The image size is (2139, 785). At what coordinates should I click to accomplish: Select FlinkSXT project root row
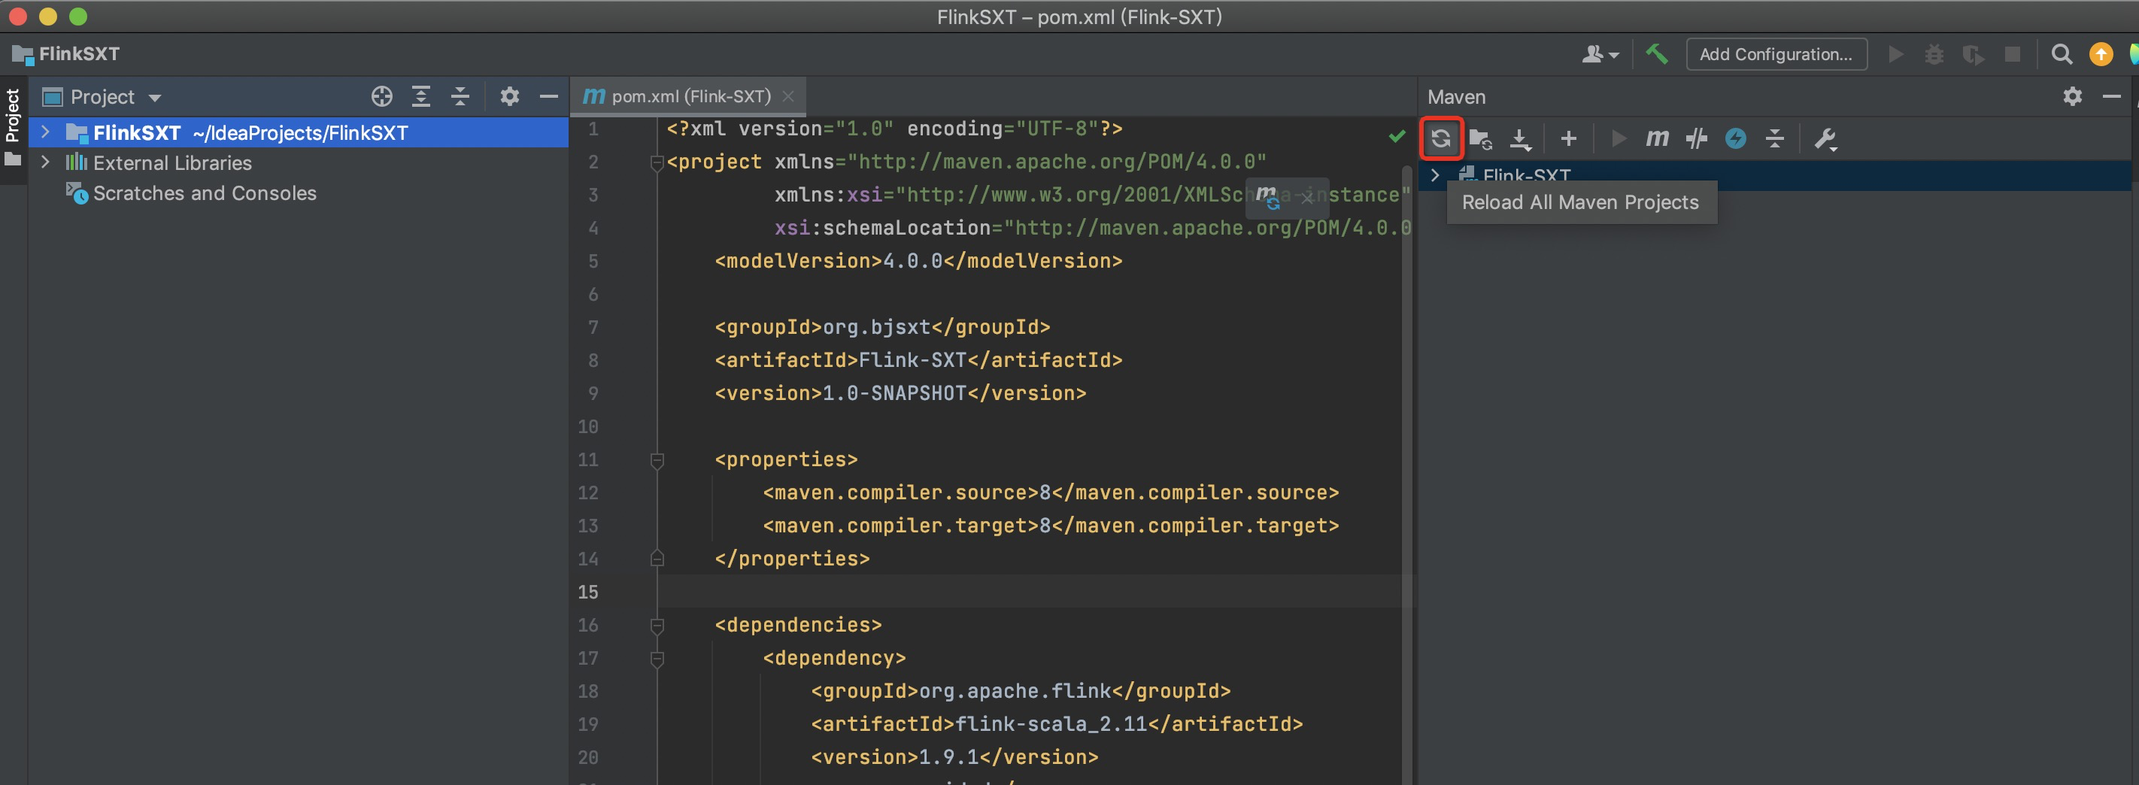(x=298, y=132)
